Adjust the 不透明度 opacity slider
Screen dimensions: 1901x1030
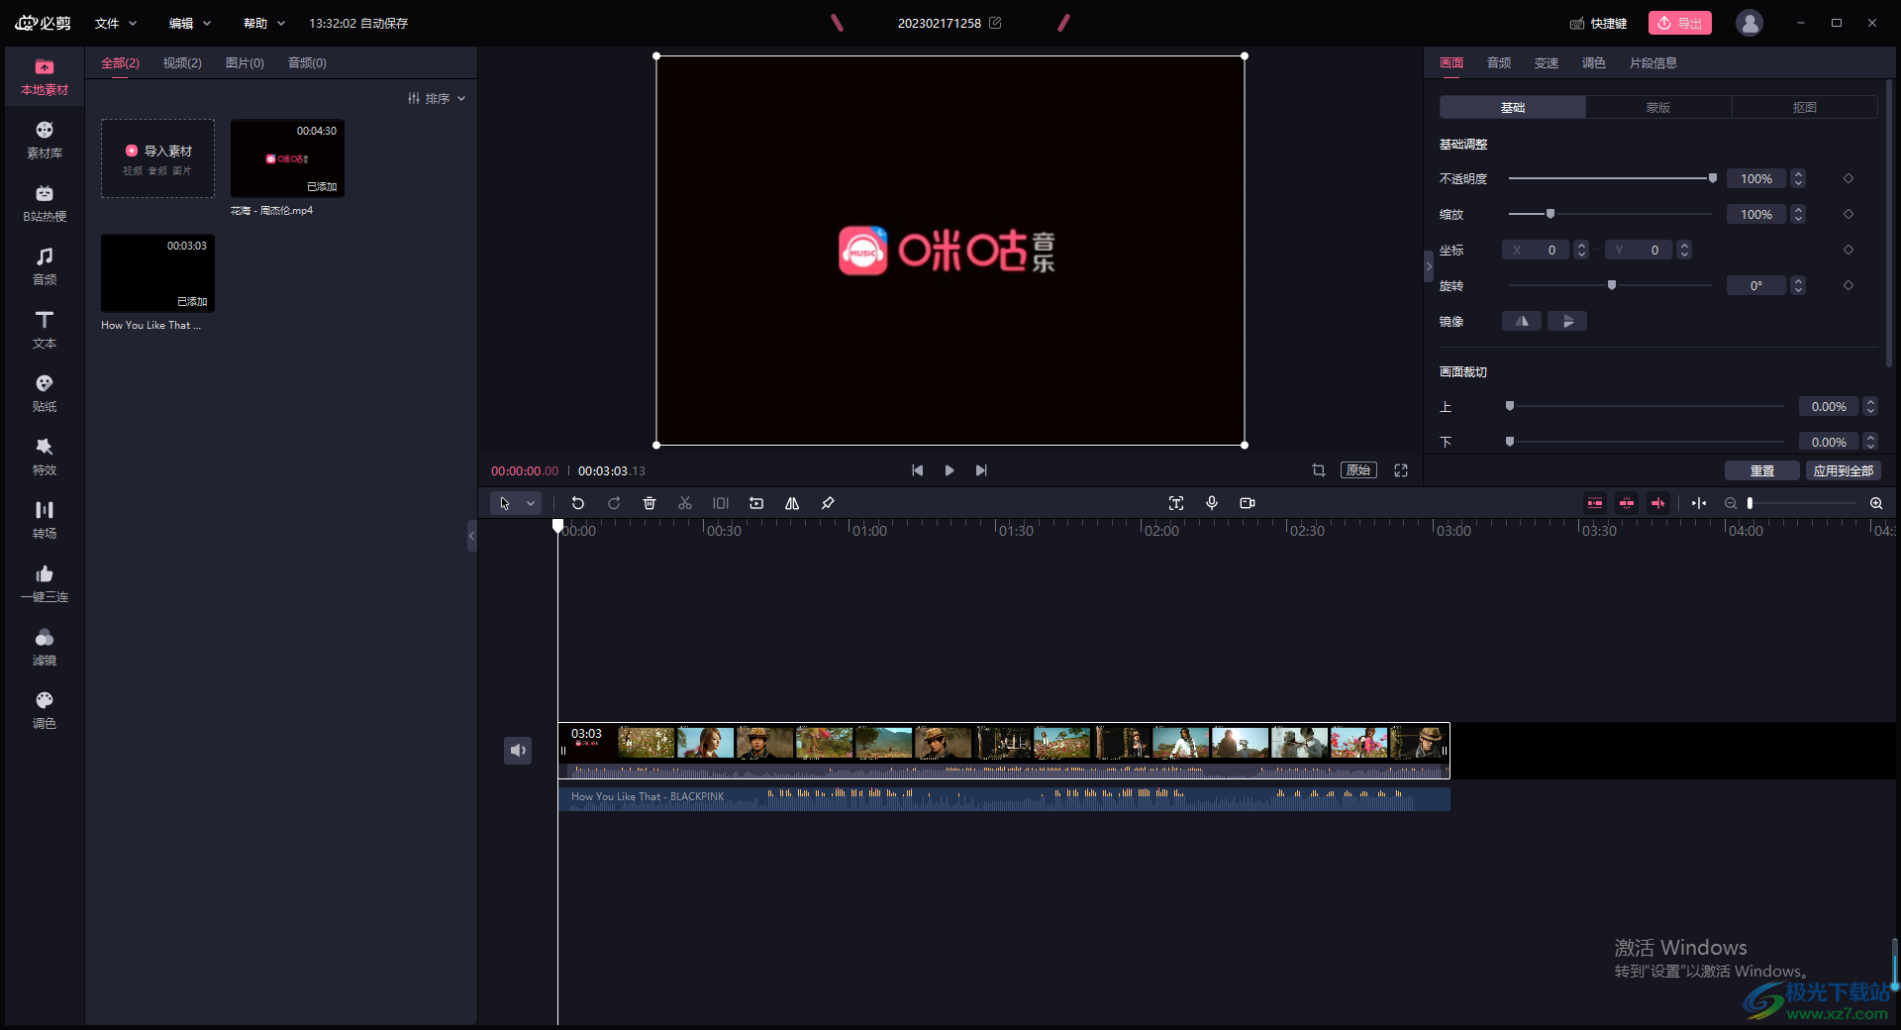pos(1612,178)
